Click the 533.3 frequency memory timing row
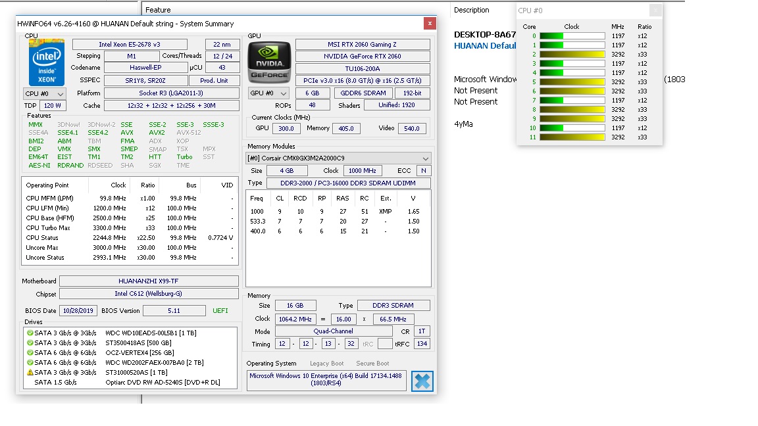758x426 pixels. click(338, 221)
